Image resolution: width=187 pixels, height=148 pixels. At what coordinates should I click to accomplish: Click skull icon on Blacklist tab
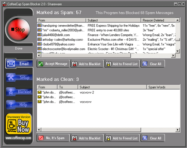click(11, 92)
